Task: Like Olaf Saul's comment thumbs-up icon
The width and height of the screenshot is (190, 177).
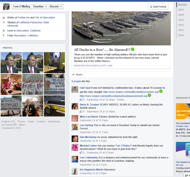Action: tap(81, 100)
